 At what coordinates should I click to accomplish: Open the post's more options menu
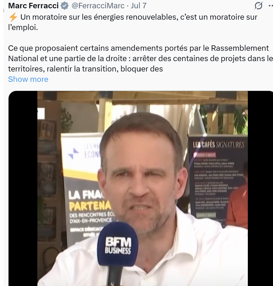coord(271,6)
